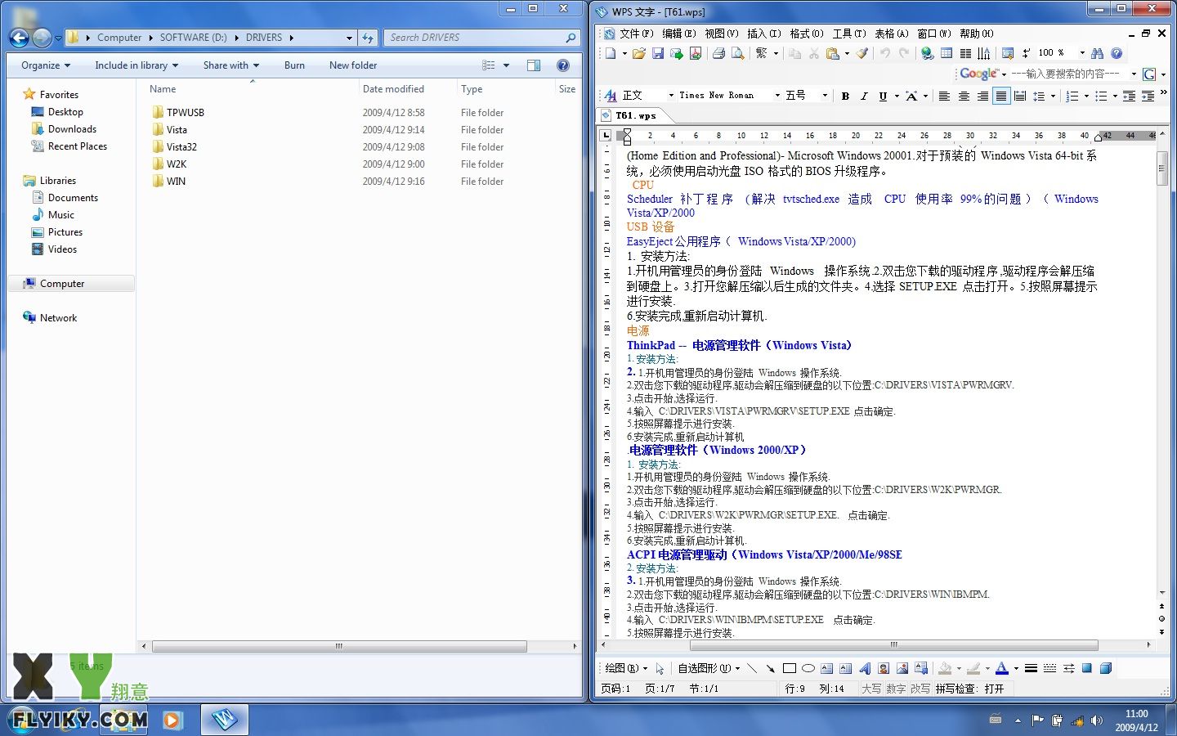
Task: Toggle numbered list button
Action: click(x=1072, y=96)
